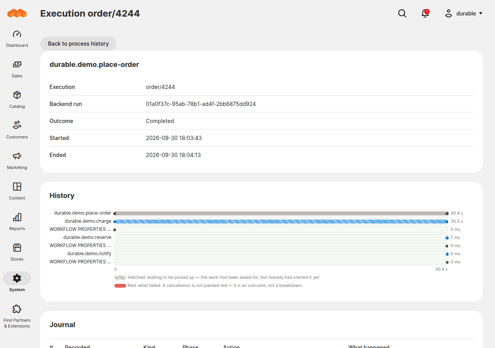Click the History section heading

[62, 196]
